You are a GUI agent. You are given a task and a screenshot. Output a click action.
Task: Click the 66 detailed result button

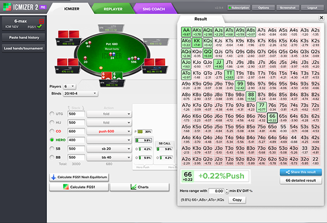pyautogui.click(x=301, y=181)
